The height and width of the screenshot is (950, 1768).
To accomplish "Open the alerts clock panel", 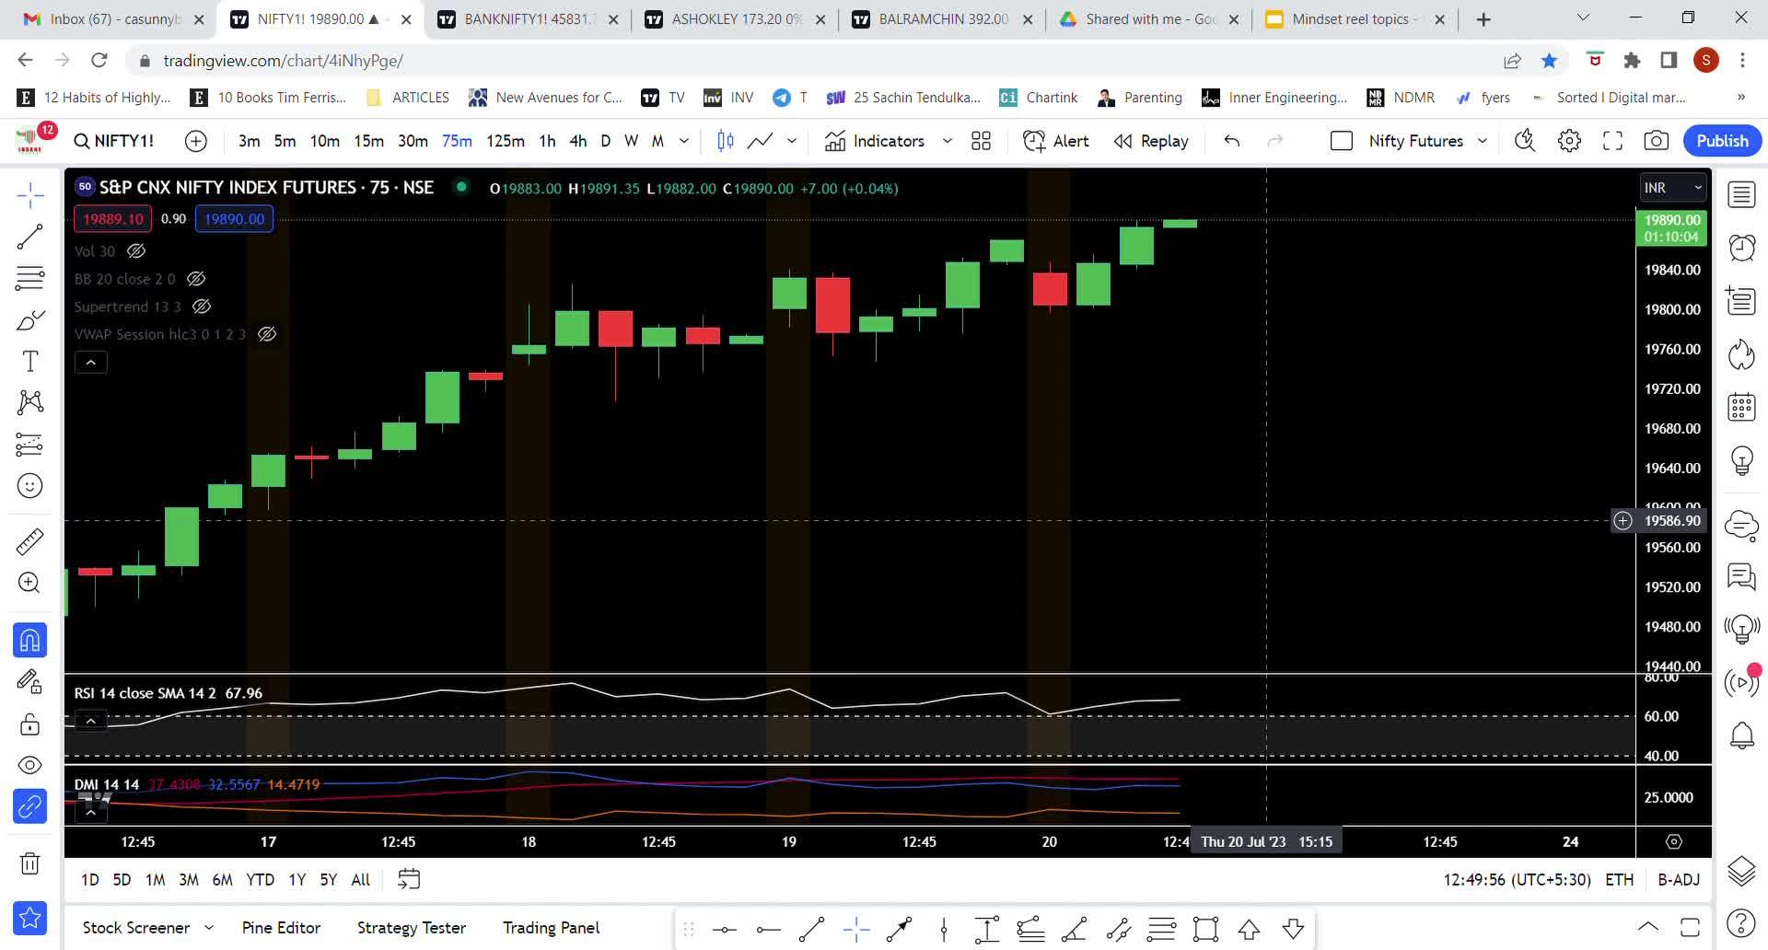I will (1741, 248).
